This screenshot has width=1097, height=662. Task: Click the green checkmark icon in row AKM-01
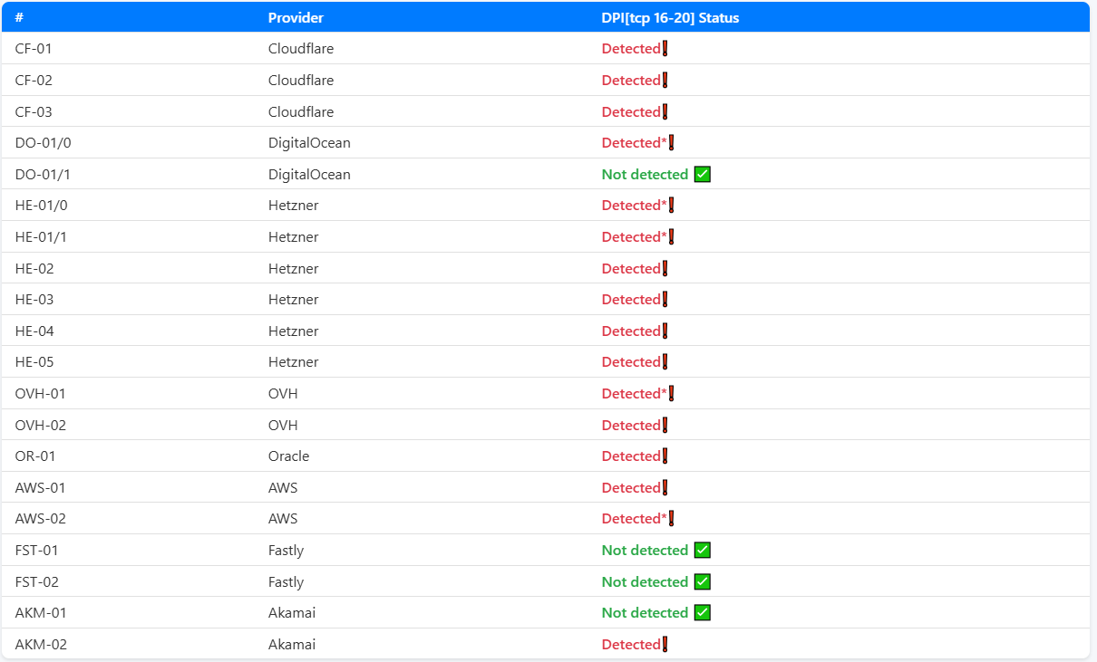[702, 612]
